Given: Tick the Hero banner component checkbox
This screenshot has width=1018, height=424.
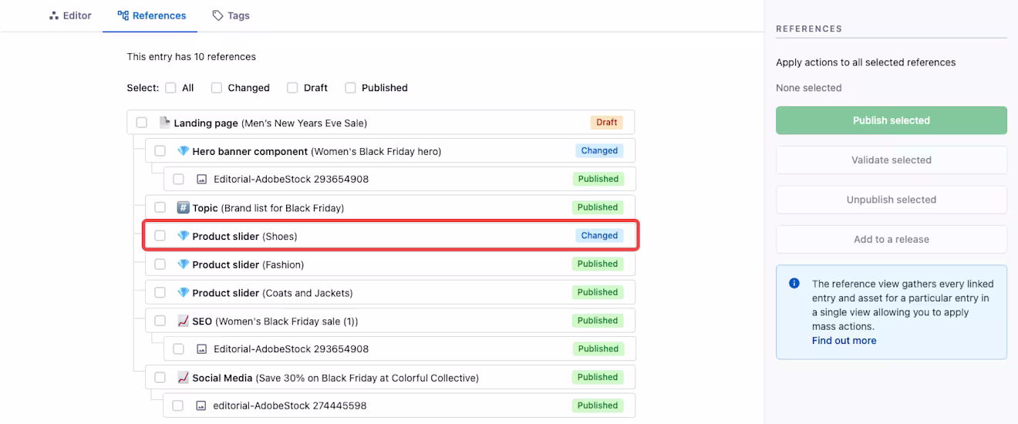Looking at the screenshot, I should tap(160, 151).
